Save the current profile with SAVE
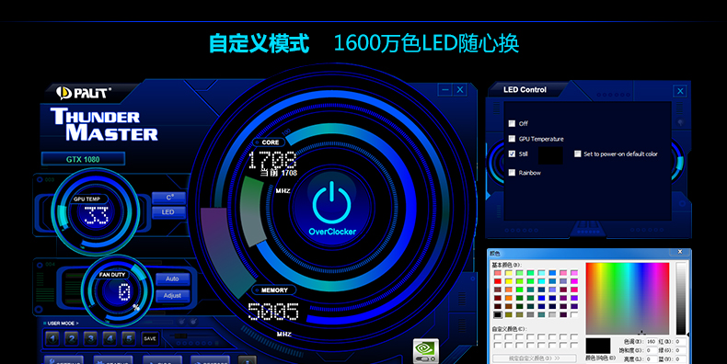 pos(150,338)
